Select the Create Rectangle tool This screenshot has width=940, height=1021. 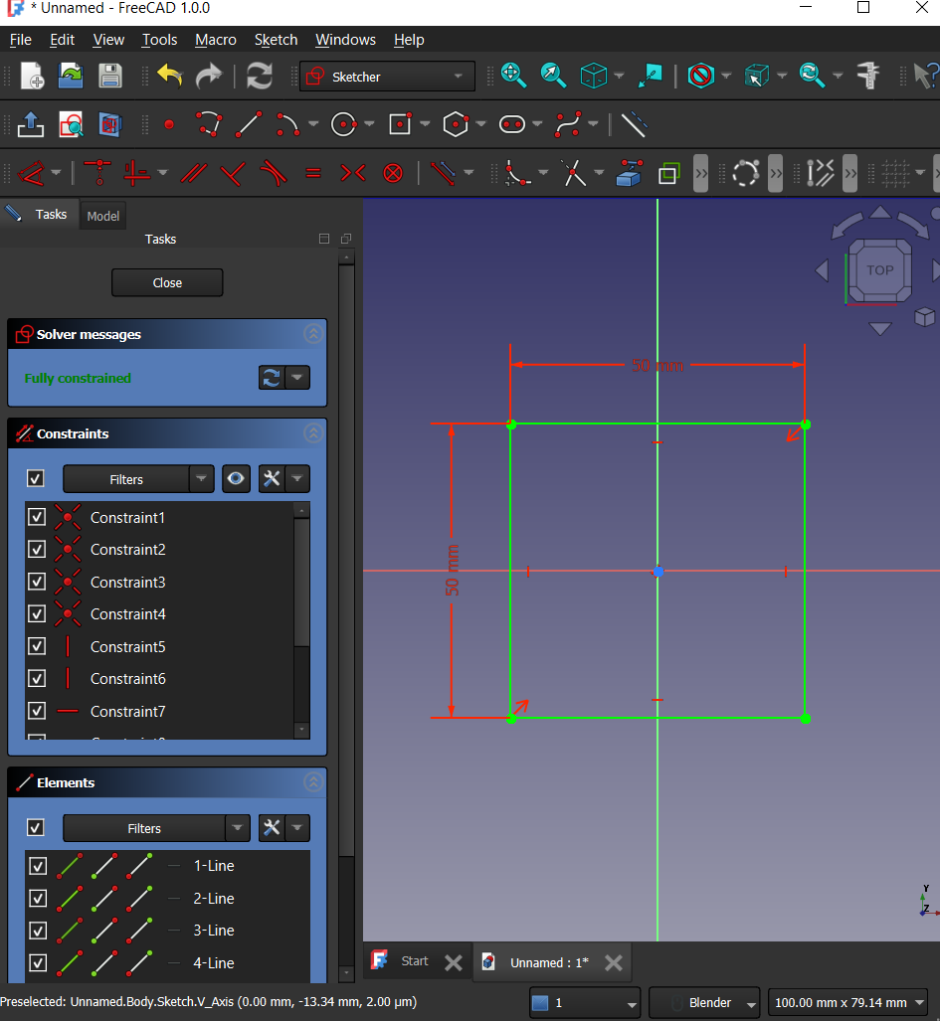(x=400, y=125)
